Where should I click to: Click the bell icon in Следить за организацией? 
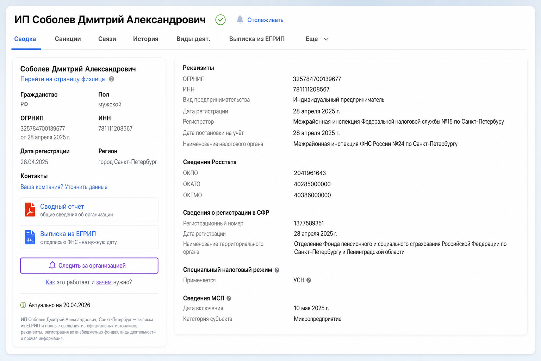[x=52, y=265]
